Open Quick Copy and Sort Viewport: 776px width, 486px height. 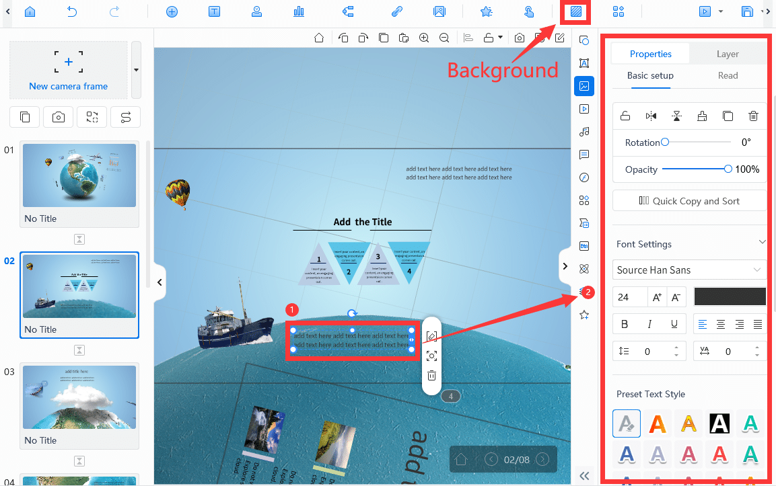click(689, 200)
